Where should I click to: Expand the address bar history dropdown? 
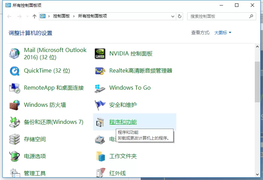coord(173,16)
